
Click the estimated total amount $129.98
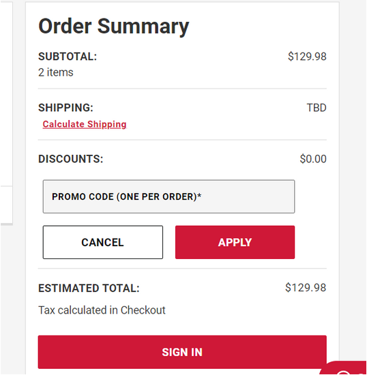tap(306, 288)
